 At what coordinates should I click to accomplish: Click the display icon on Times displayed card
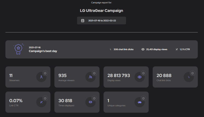[x=90, y=102]
